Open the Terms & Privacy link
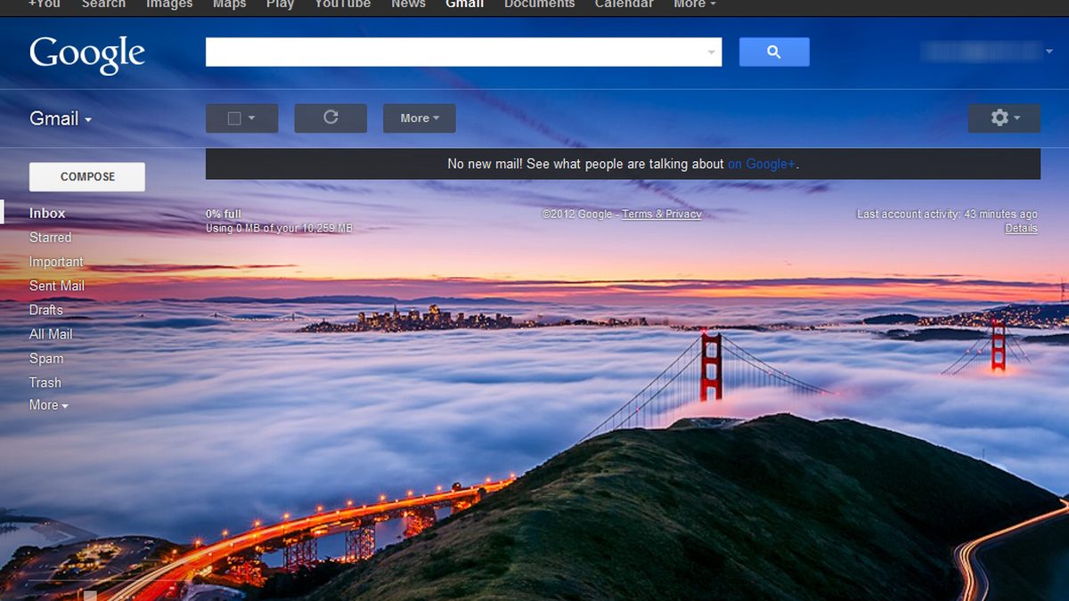Image resolution: width=1069 pixels, height=601 pixels. pos(662,215)
